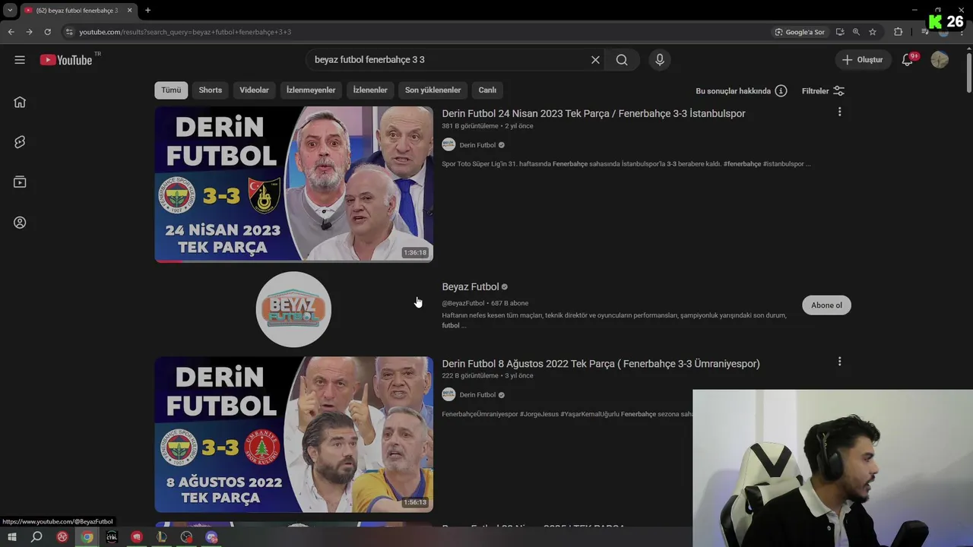Open League of Legends taskbar icon
This screenshot has width=973, height=547.
[x=161, y=537]
